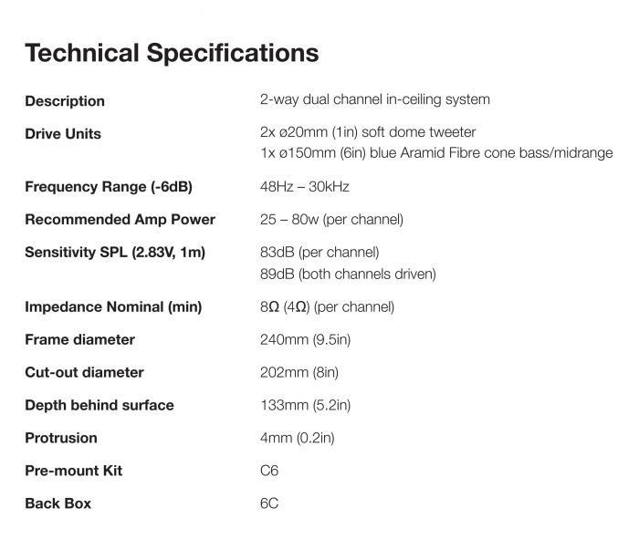The image size is (639, 560).
Task: Select the 25 – 80w (per channel) value
Action: tap(331, 220)
